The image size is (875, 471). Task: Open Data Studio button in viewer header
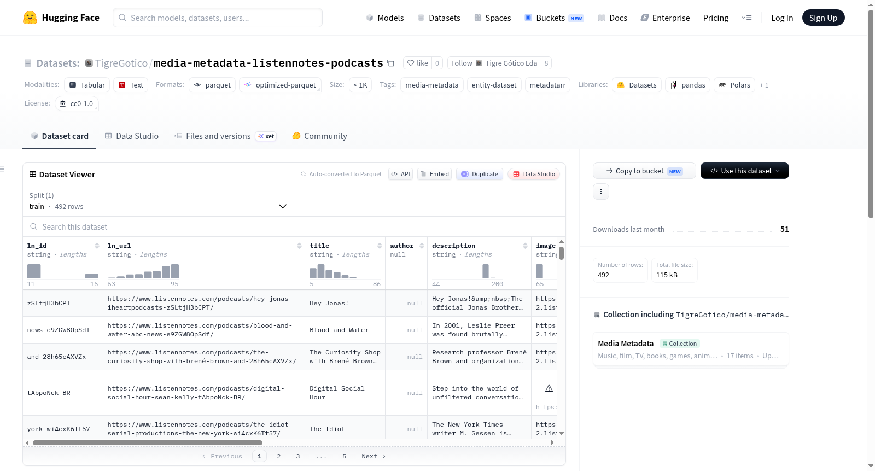(534, 174)
